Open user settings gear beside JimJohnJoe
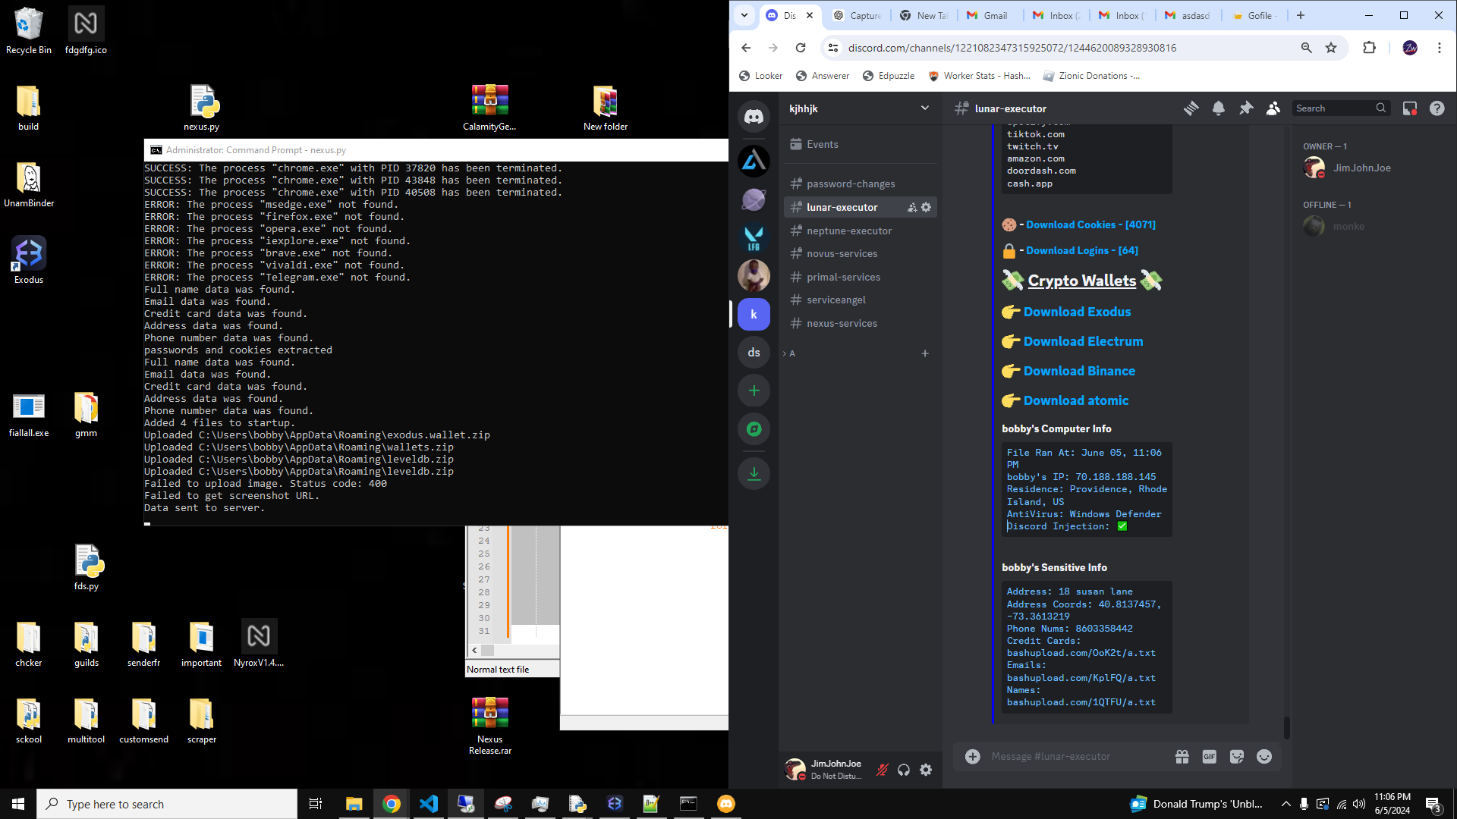 926,770
